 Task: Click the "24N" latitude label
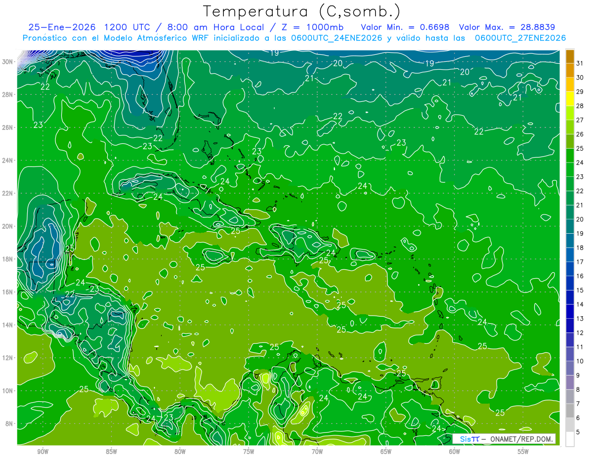[x=8, y=161]
